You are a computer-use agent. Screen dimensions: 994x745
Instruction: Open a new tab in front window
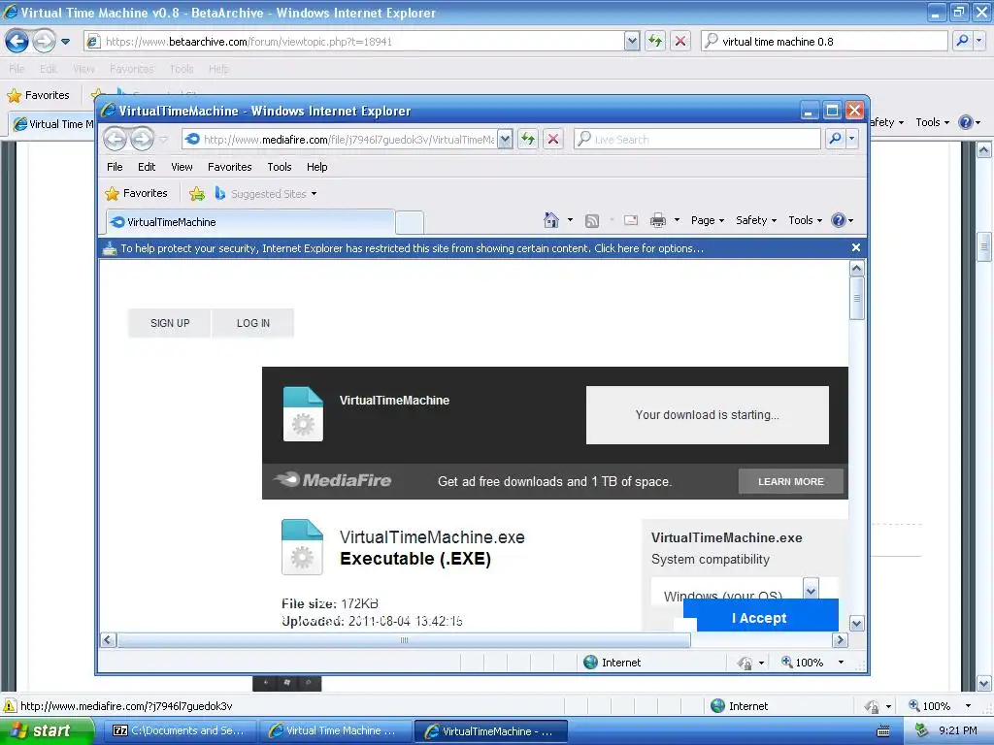pyautogui.click(x=410, y=222)
